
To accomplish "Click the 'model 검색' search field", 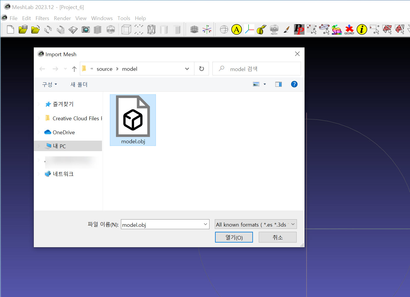I will pos(257,69).
